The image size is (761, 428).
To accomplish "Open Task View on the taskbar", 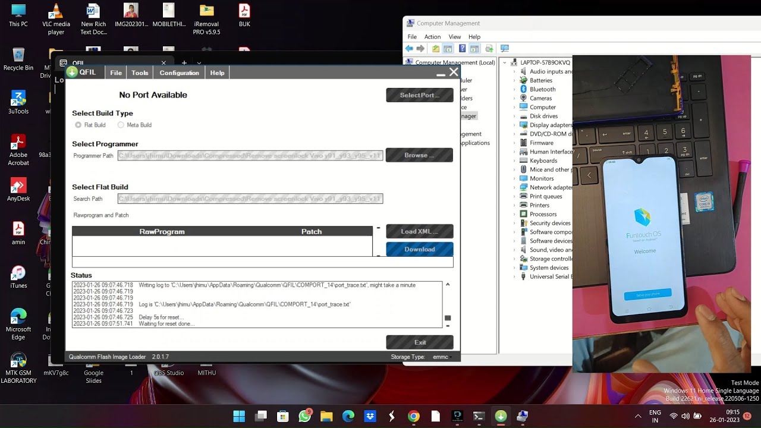I will coord(261,416).
